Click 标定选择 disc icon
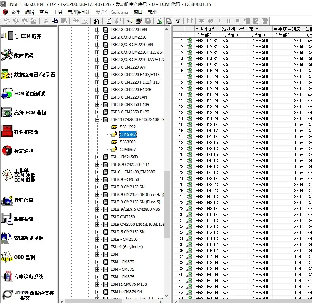Screen dimensions: 312x303 pyautogui.click(x=7, y=151)
